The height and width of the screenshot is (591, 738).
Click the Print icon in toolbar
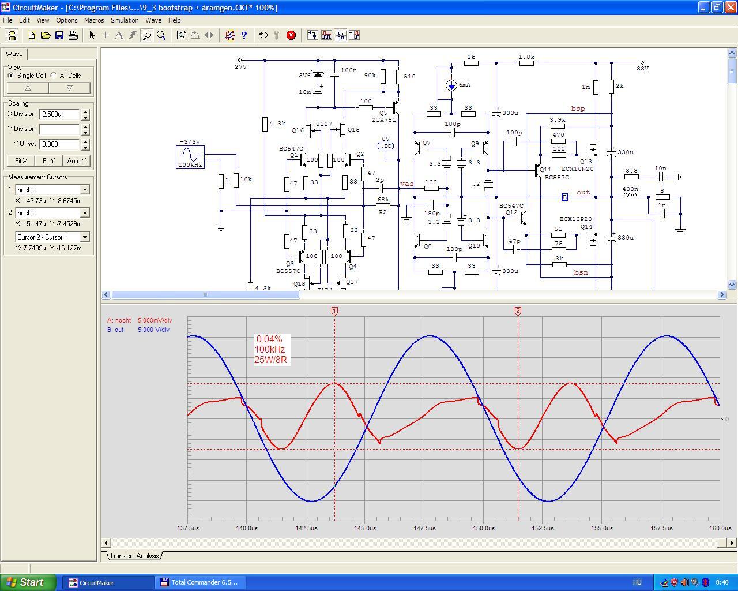pyautogui.click(x=73, y=35)
